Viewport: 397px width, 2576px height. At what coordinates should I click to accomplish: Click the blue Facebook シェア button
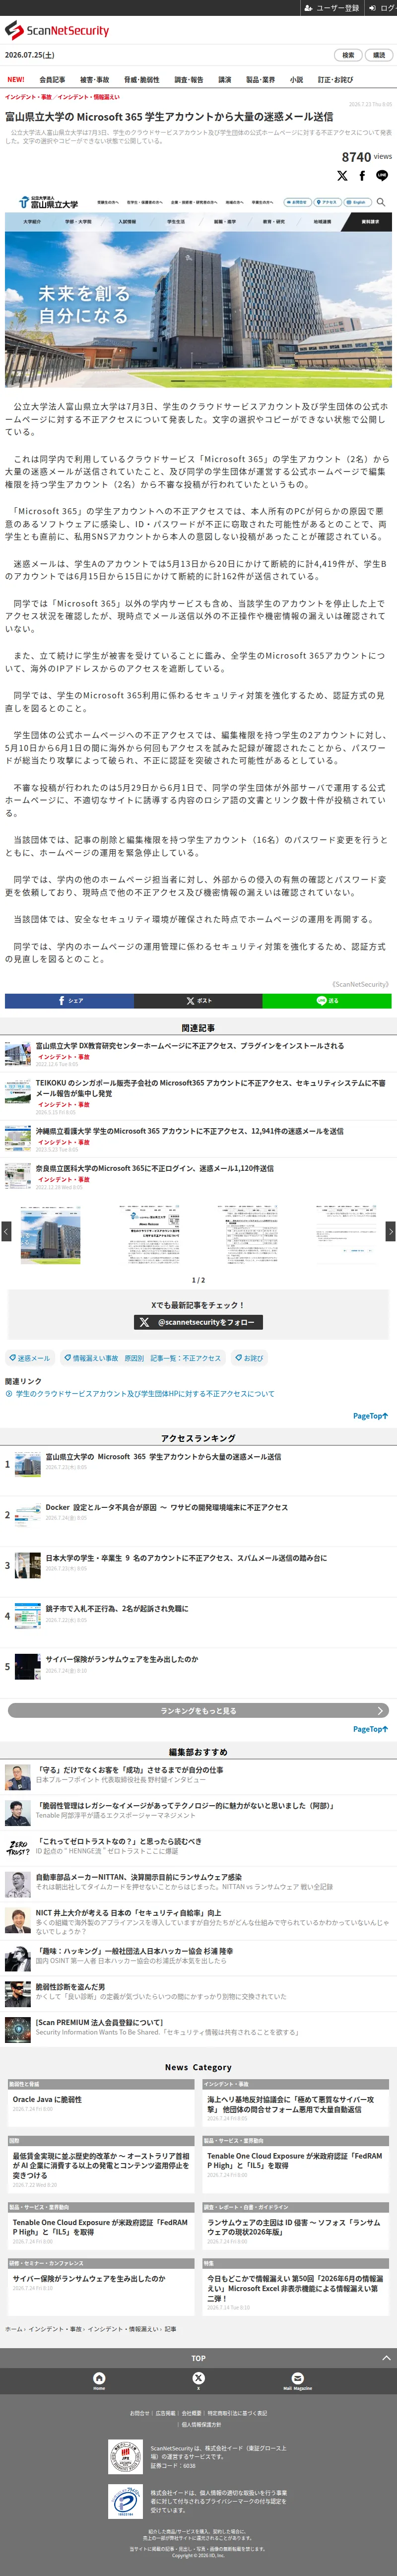[69, 1000]
